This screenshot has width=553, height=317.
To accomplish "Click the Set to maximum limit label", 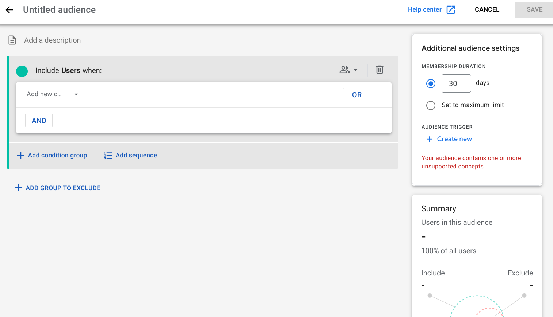I will pos(473,105).
